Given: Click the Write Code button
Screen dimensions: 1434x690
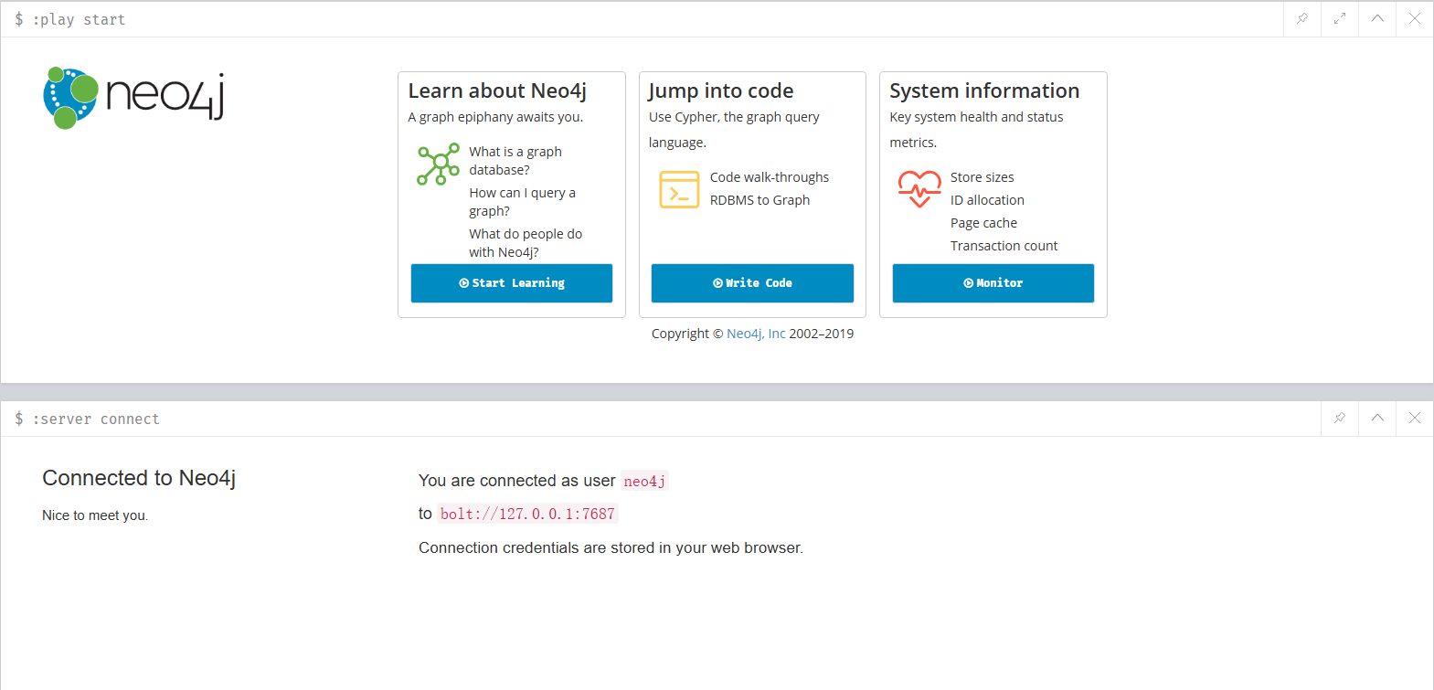Looking at the screenshot, I should click(752, 283).
